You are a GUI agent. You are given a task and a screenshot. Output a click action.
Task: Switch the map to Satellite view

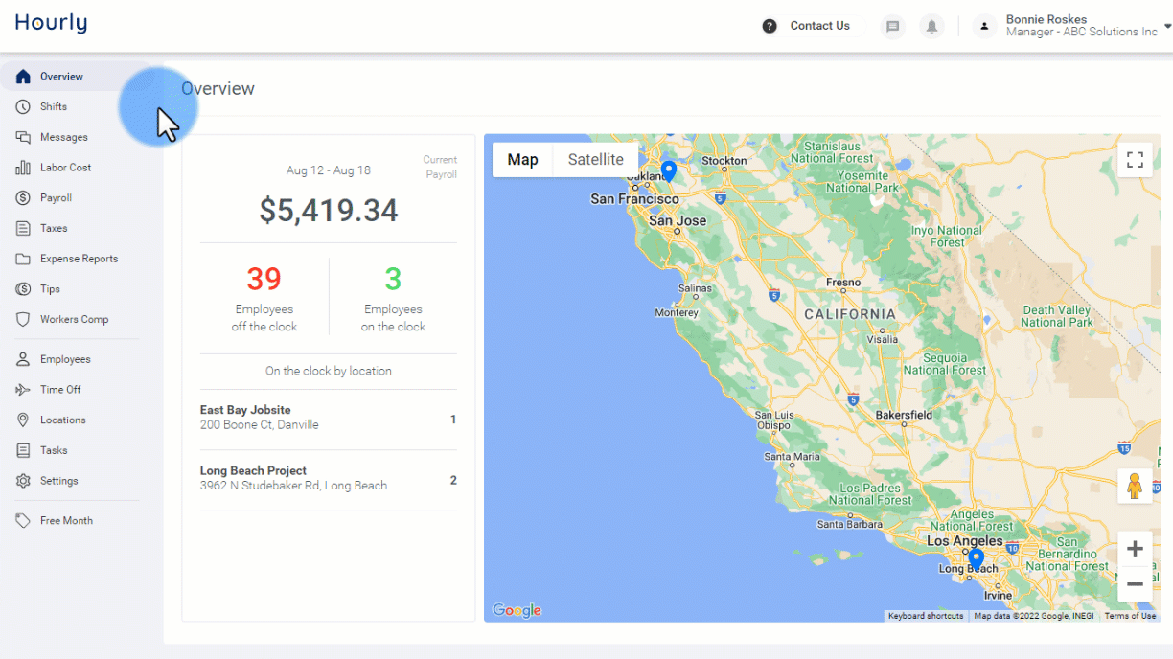coord(595,160)
